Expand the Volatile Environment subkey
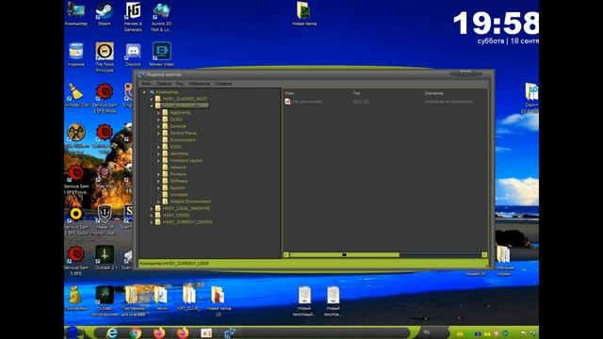This screenshot has height=339, width=603. coord(158,202)
